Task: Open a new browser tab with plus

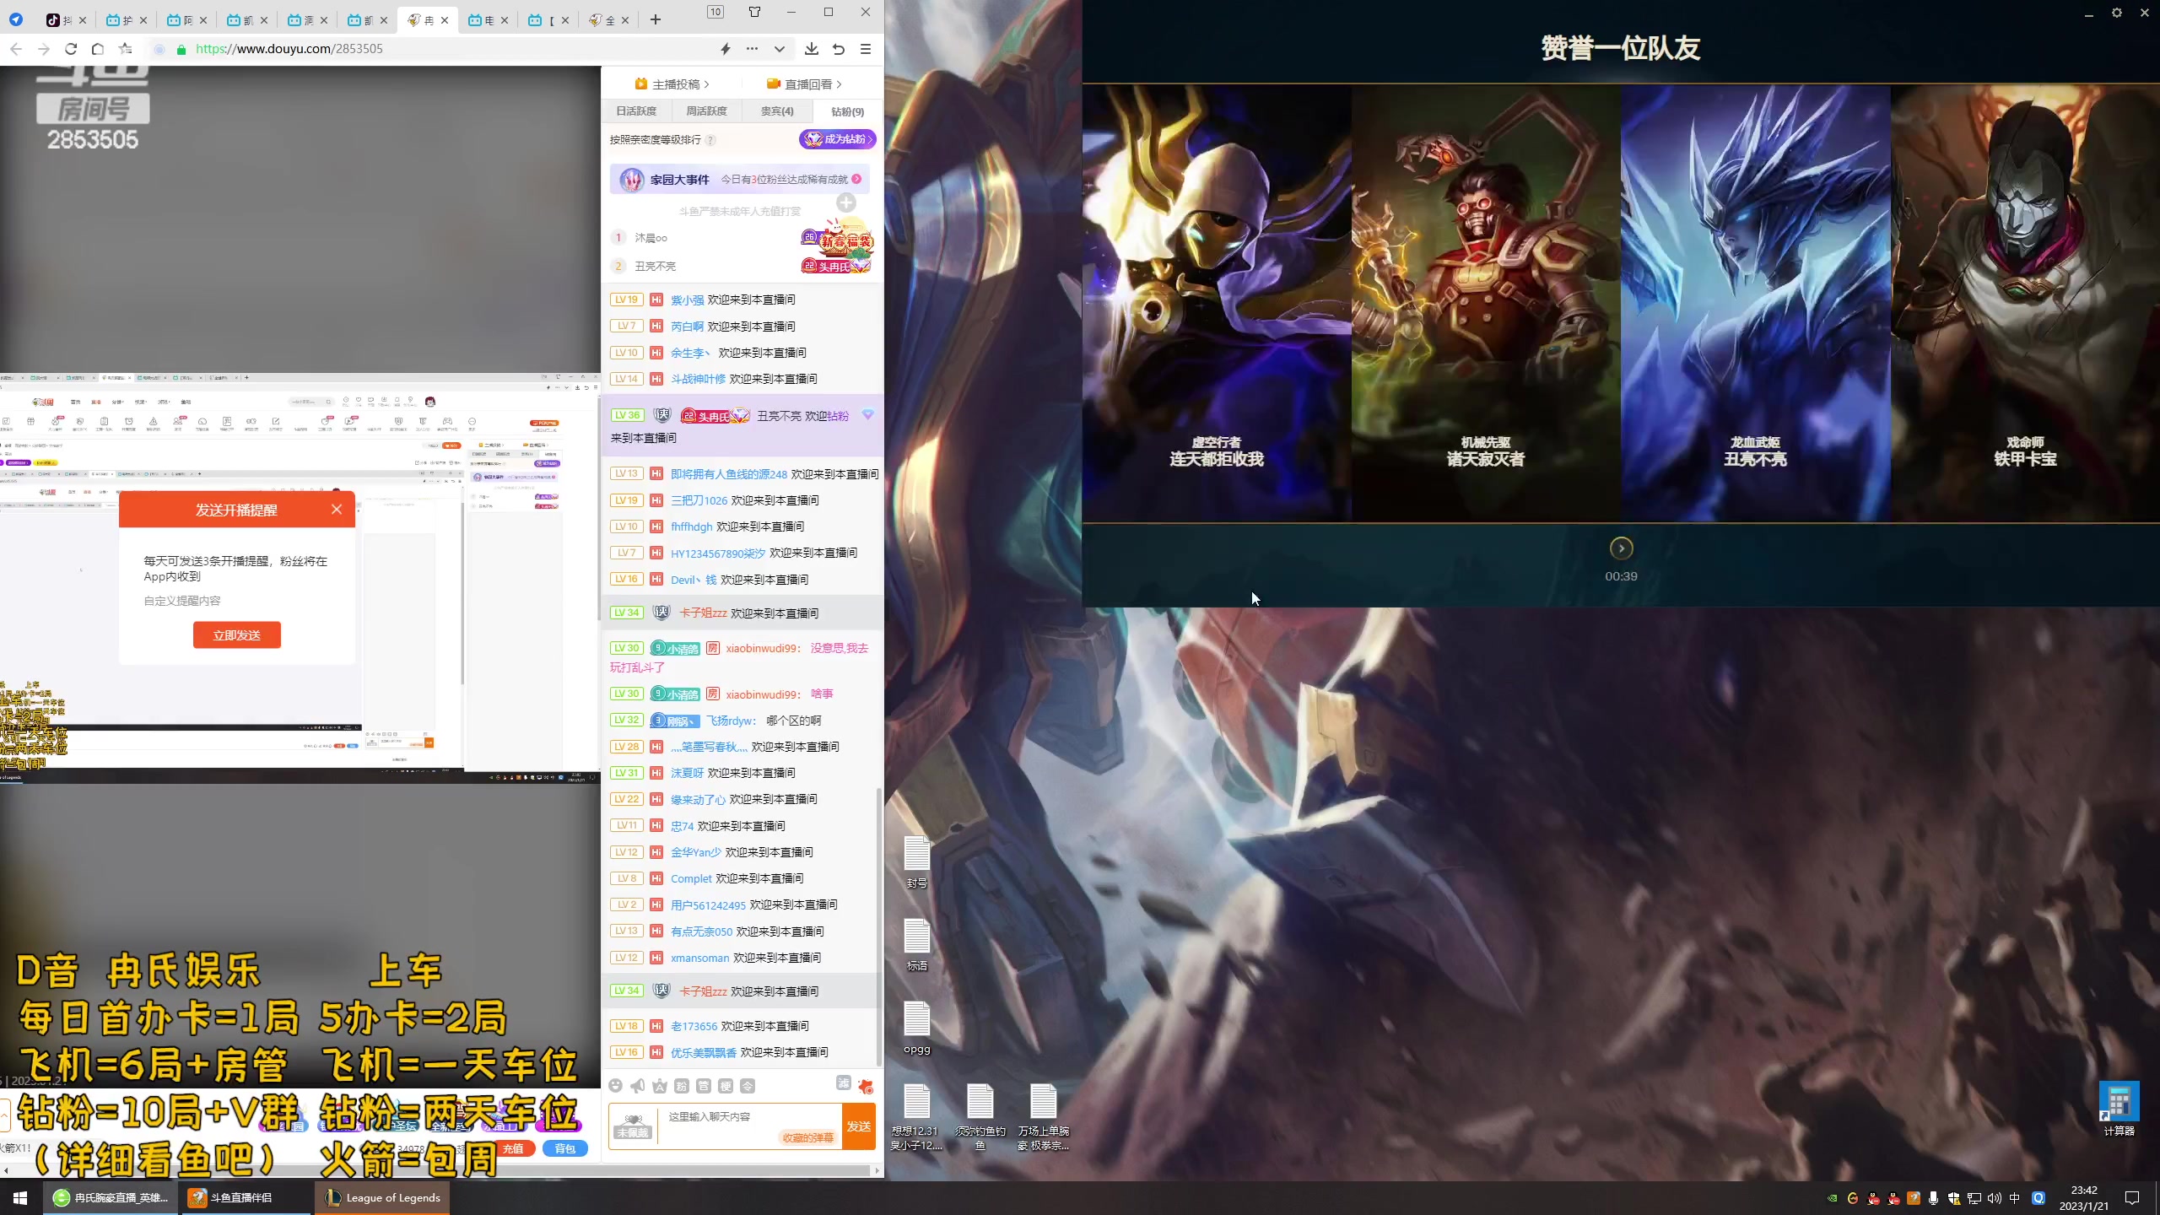Action: click(656, 19)
